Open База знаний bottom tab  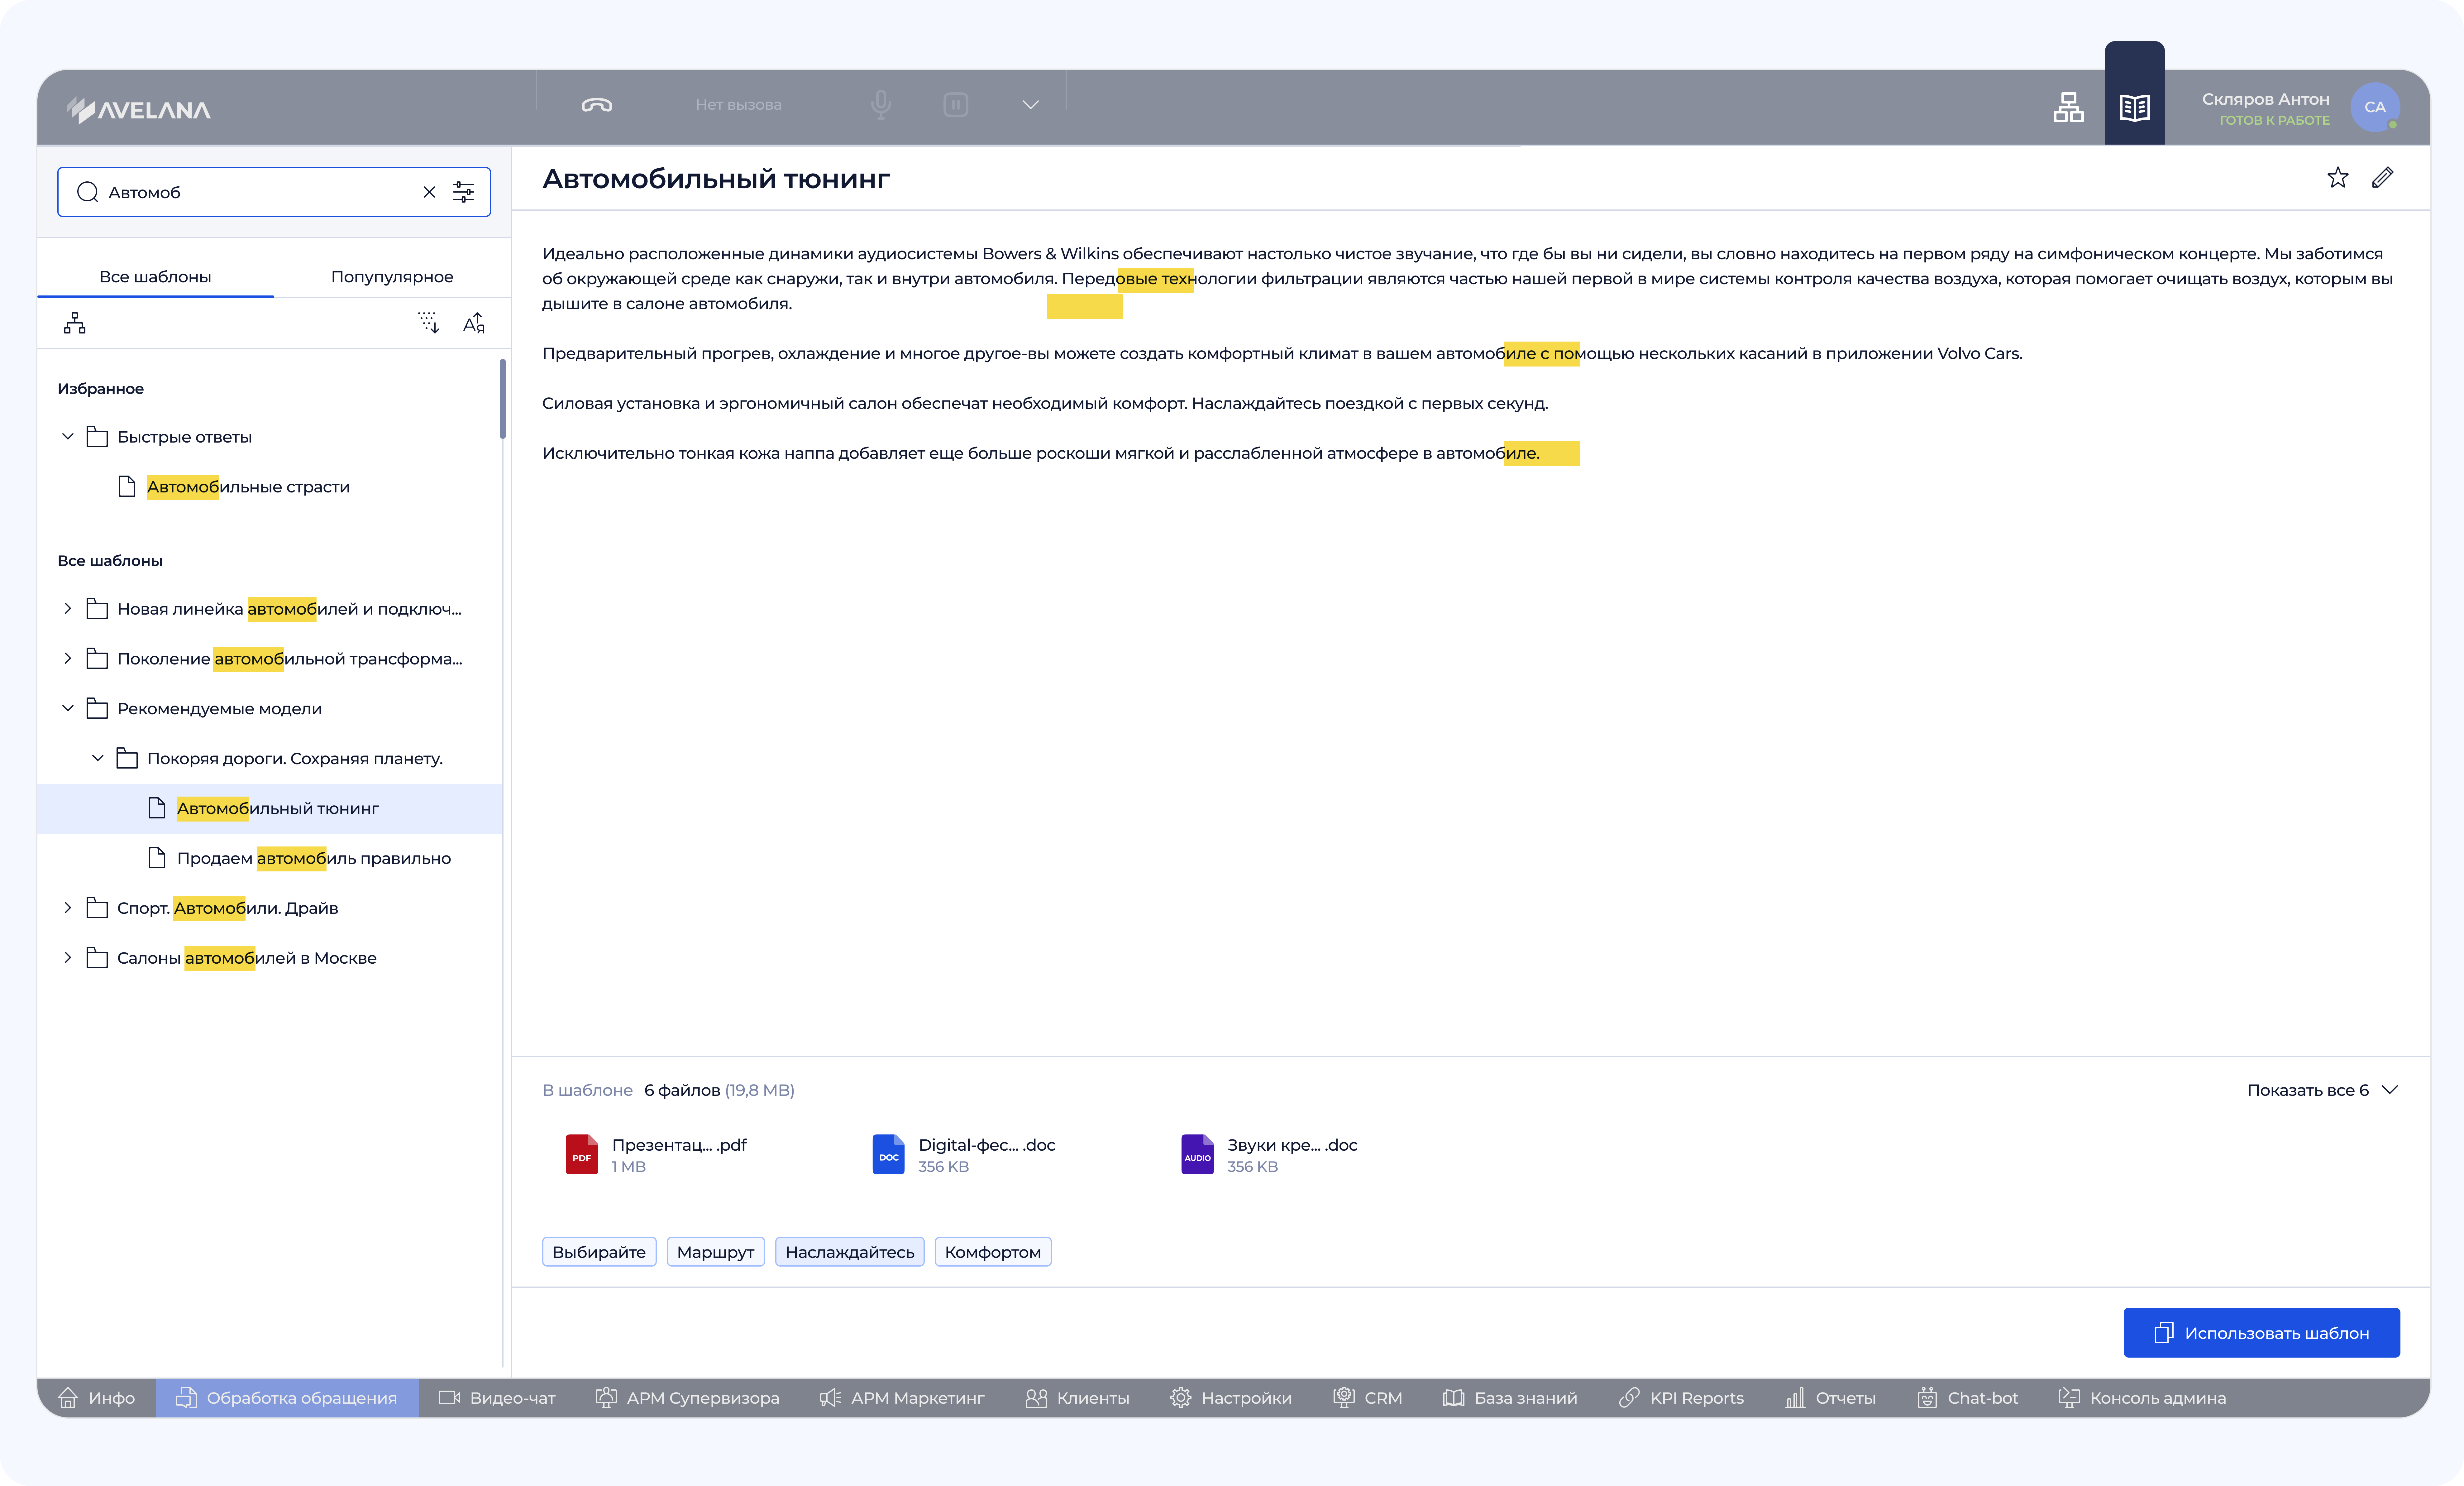point(1510,1398)
